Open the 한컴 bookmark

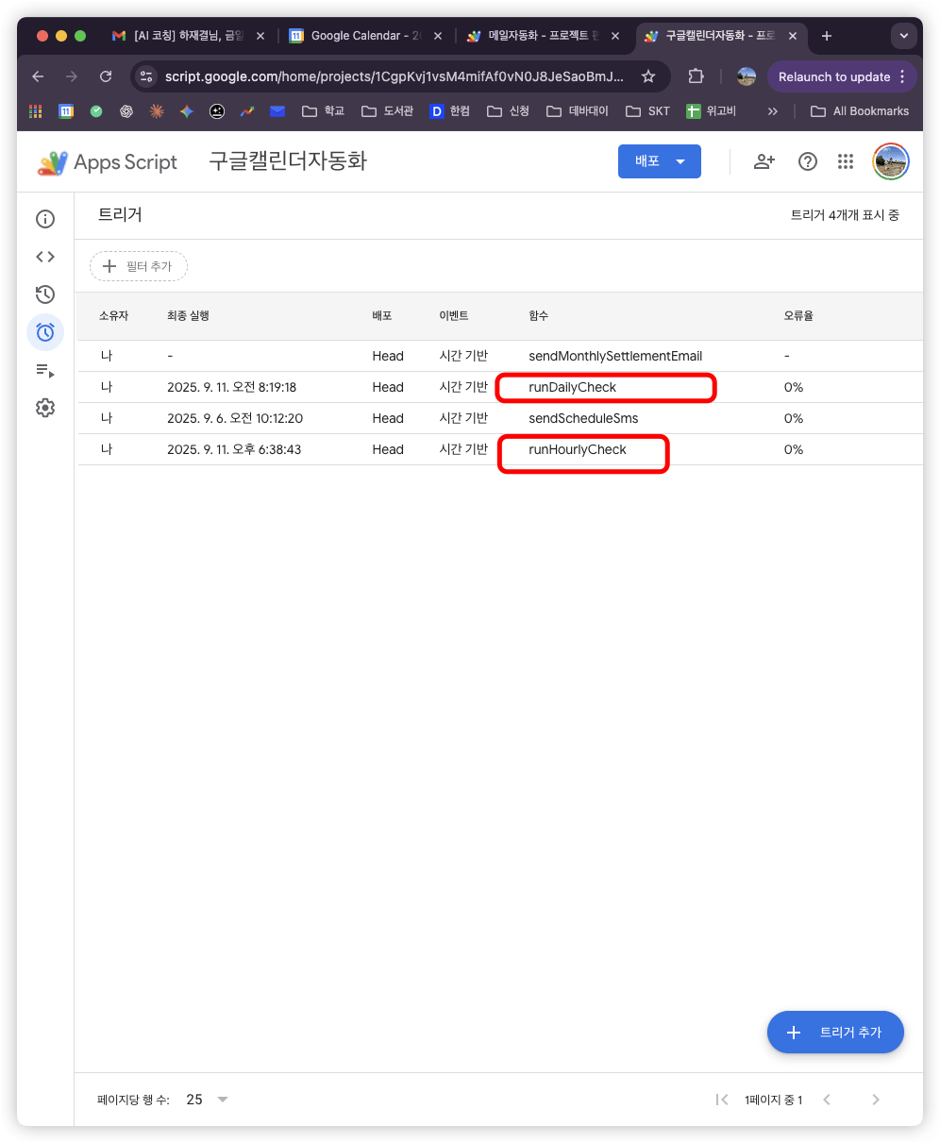[x=450, y=111]
